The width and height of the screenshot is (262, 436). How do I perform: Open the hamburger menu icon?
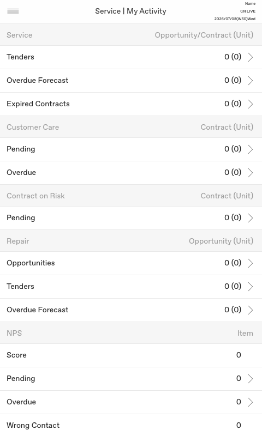[x=13, y=11]
